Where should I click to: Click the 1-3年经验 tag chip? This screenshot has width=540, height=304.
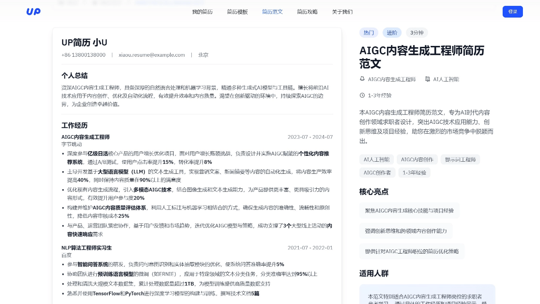pos(414,172)
